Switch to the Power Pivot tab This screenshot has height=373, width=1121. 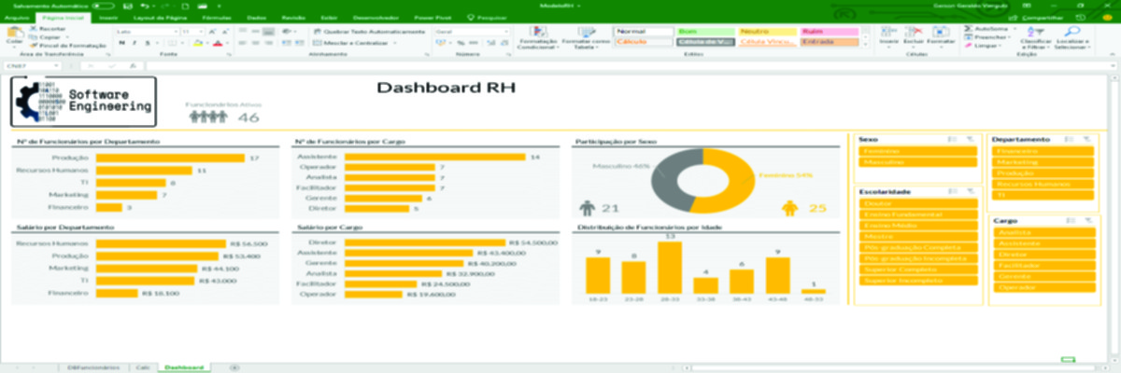point(431,18)
